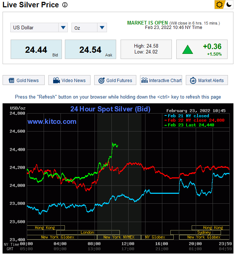Click the +0.36 change value
This screenshot has height=255, width=236.
click(212, 47)
